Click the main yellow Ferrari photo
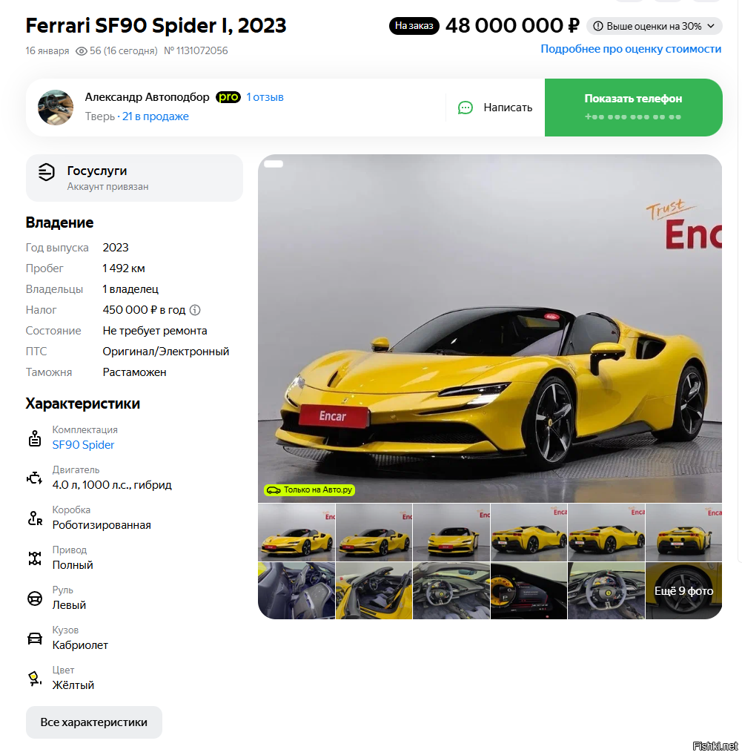 coord(490,329)
